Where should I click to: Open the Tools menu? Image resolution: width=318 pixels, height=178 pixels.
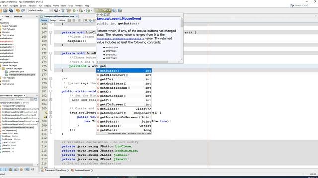[71, 6]
